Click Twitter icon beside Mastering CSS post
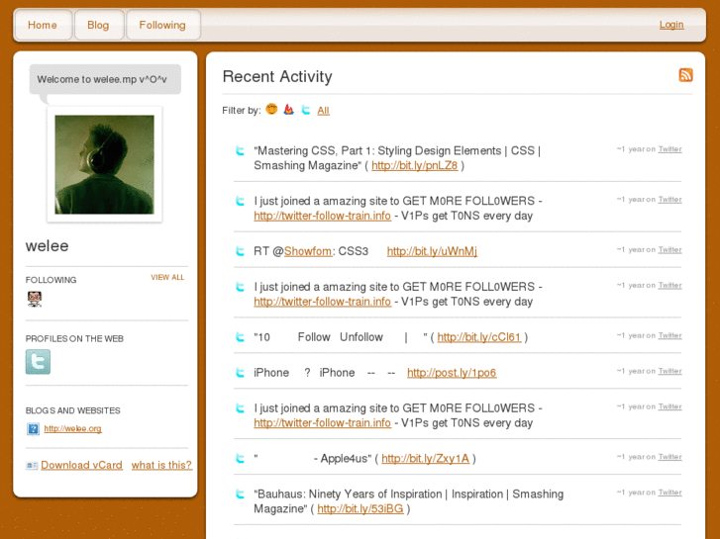 240,150
